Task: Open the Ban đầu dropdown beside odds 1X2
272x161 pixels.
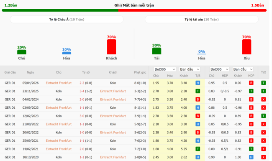Action: (190, 69)
